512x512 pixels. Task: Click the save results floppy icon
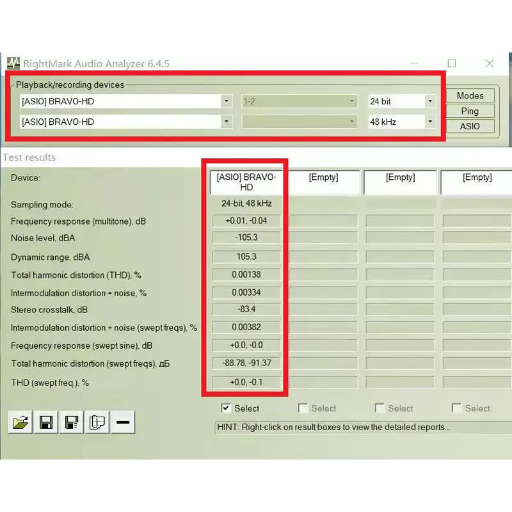pyautogui.click(x=45, y=422)
